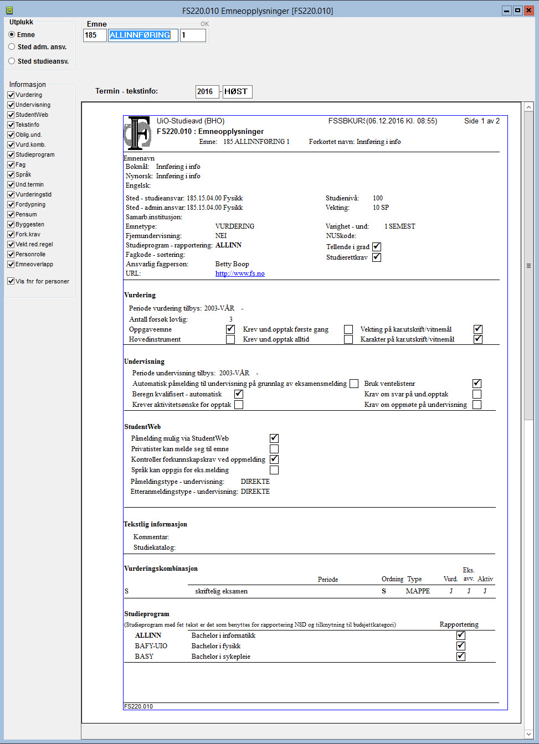Click the Tellende i grad checkbox
The height and width of the screenshot is (744, 539).
(377, 247)
